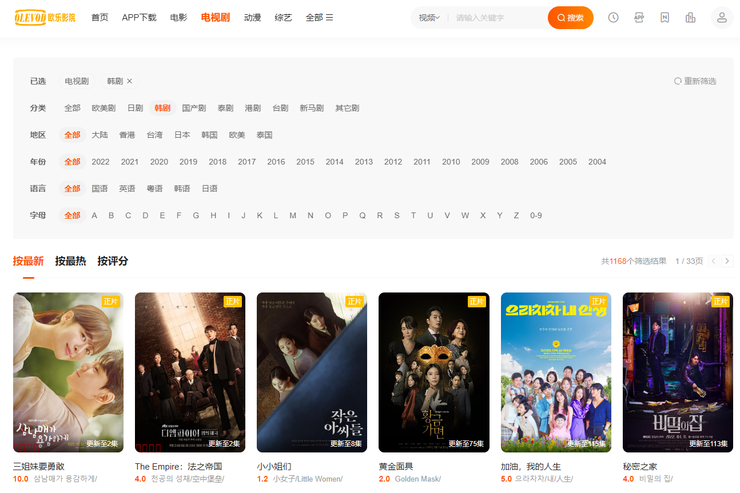Click the OLEVOD 欧乐影院 logo
Viewport: 740px width, 493px height.
[45, 18]
